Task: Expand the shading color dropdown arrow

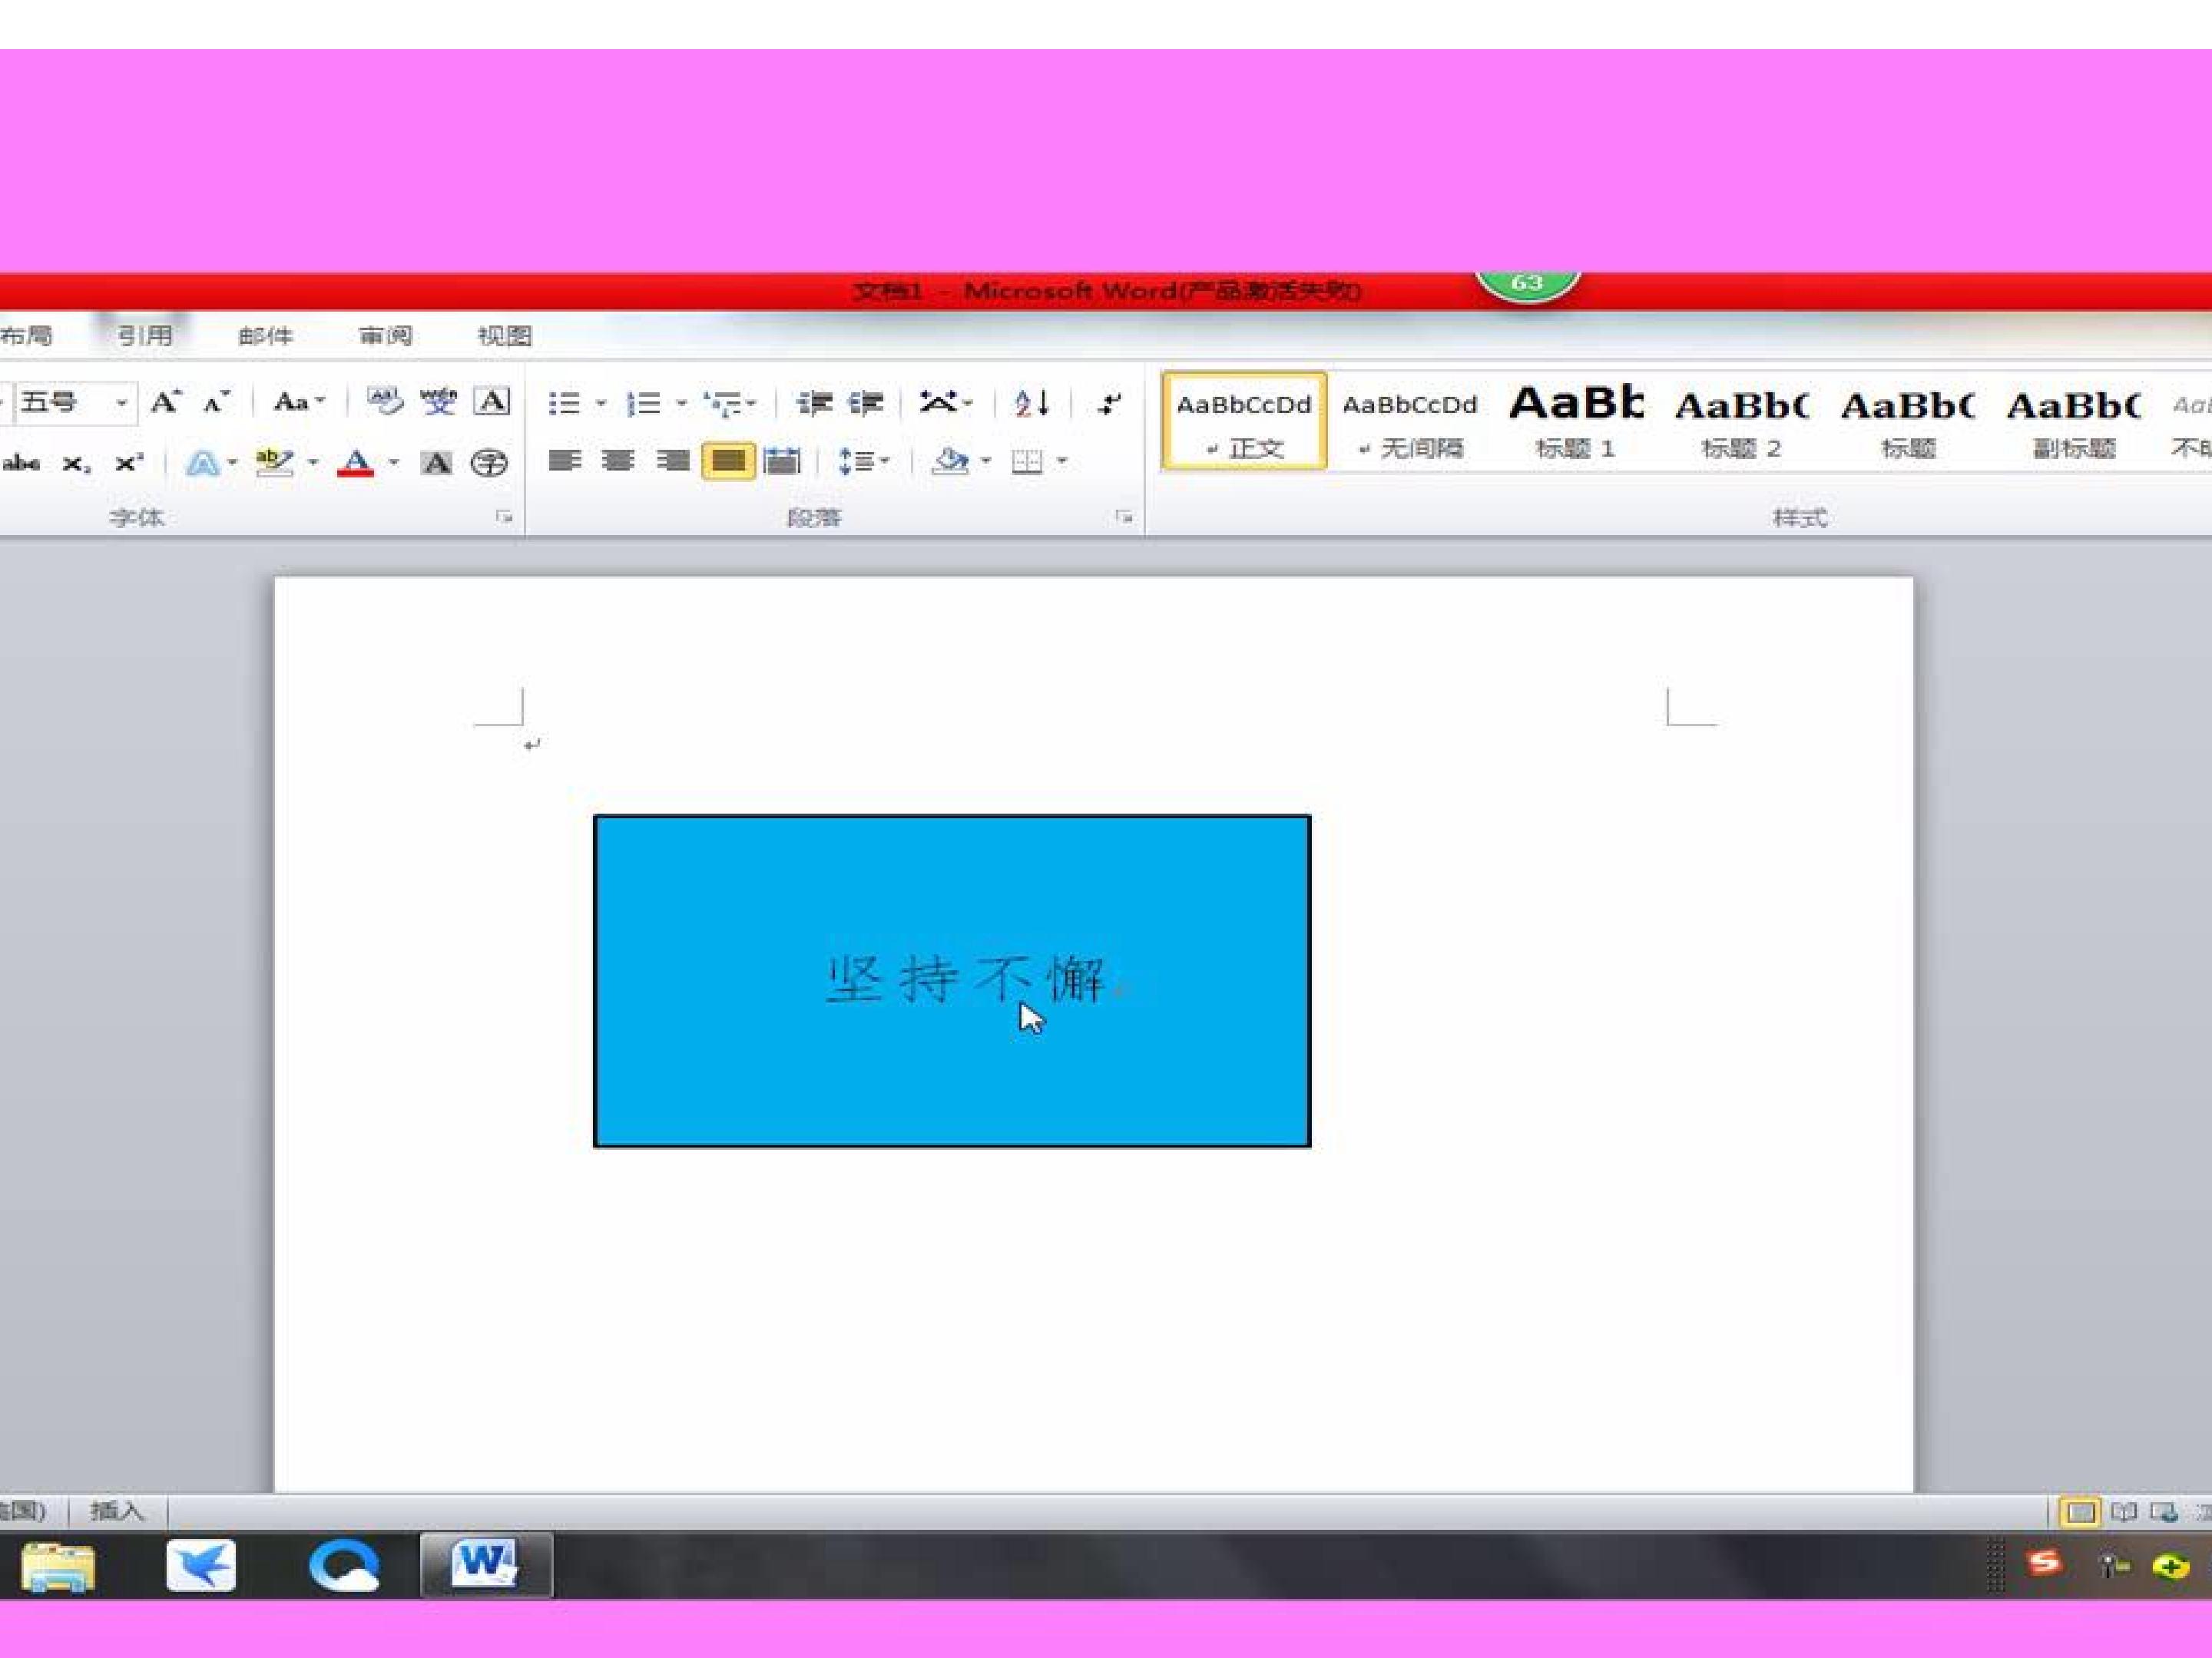Action: pos(986,461)
